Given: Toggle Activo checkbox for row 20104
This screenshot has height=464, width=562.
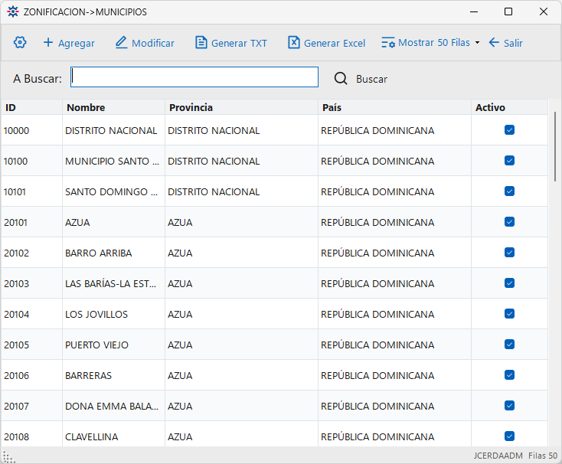Looking at the screenshot, I should pyautogui.click(x=509, y=313).
